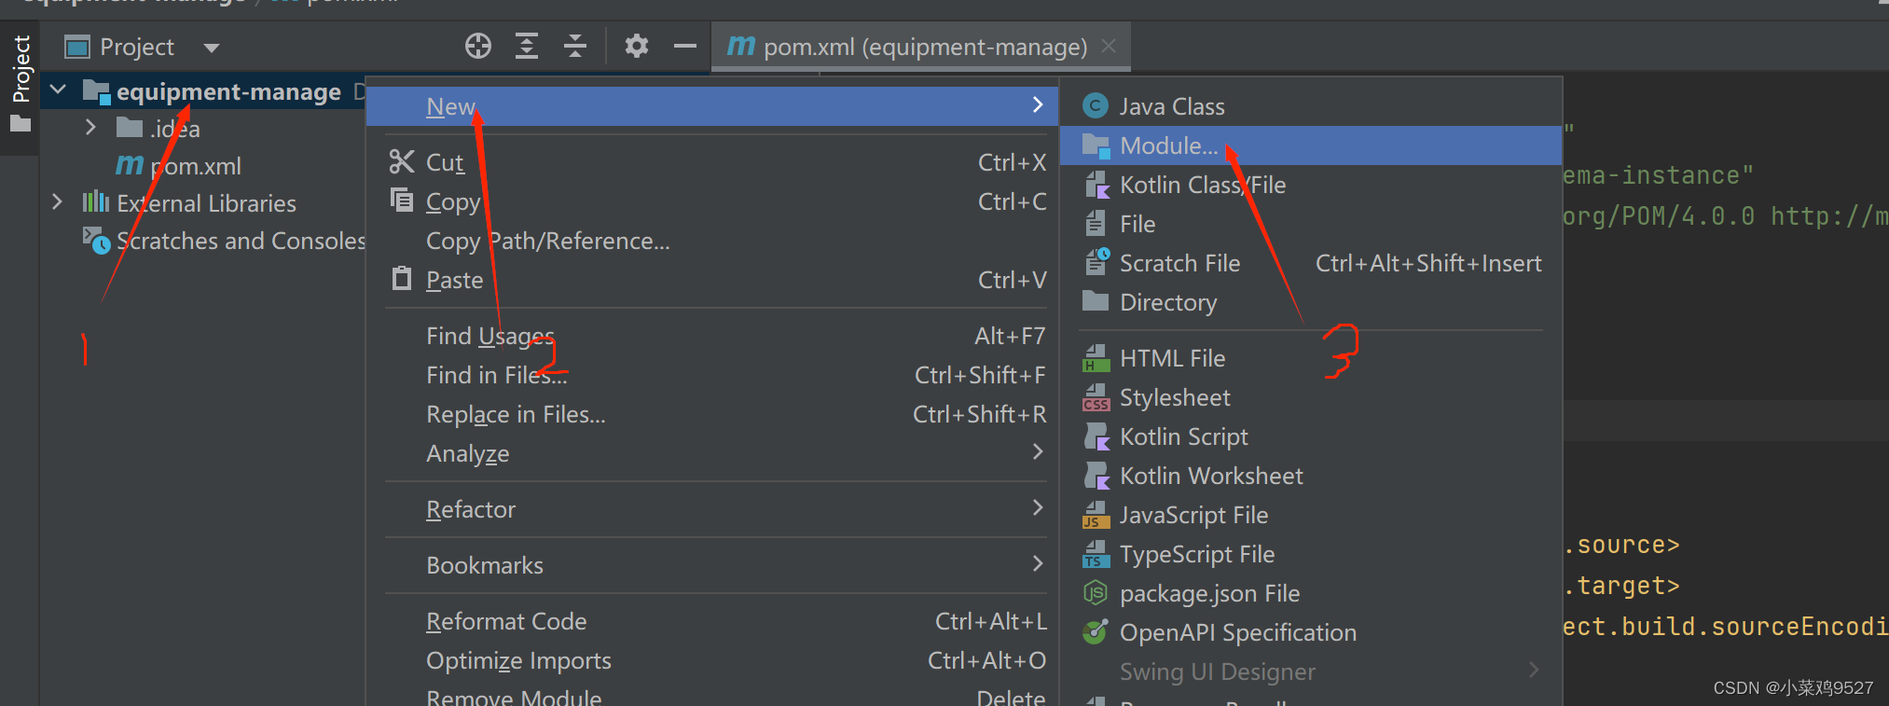Click the package.json File icon

coord(1096,592)
